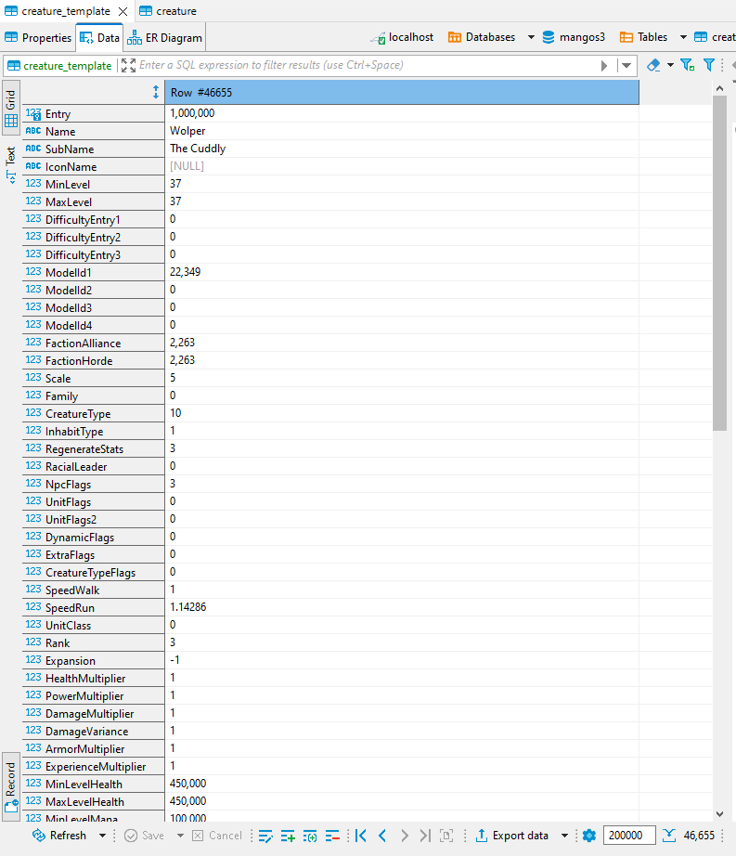
Task: Toggle Record mode side tab
Action: click(x=11, y=786)
